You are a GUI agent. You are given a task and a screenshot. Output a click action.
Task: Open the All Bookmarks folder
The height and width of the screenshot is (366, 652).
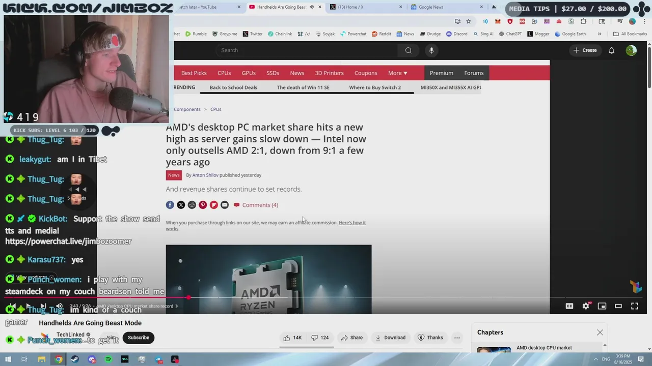coord(630,34)
